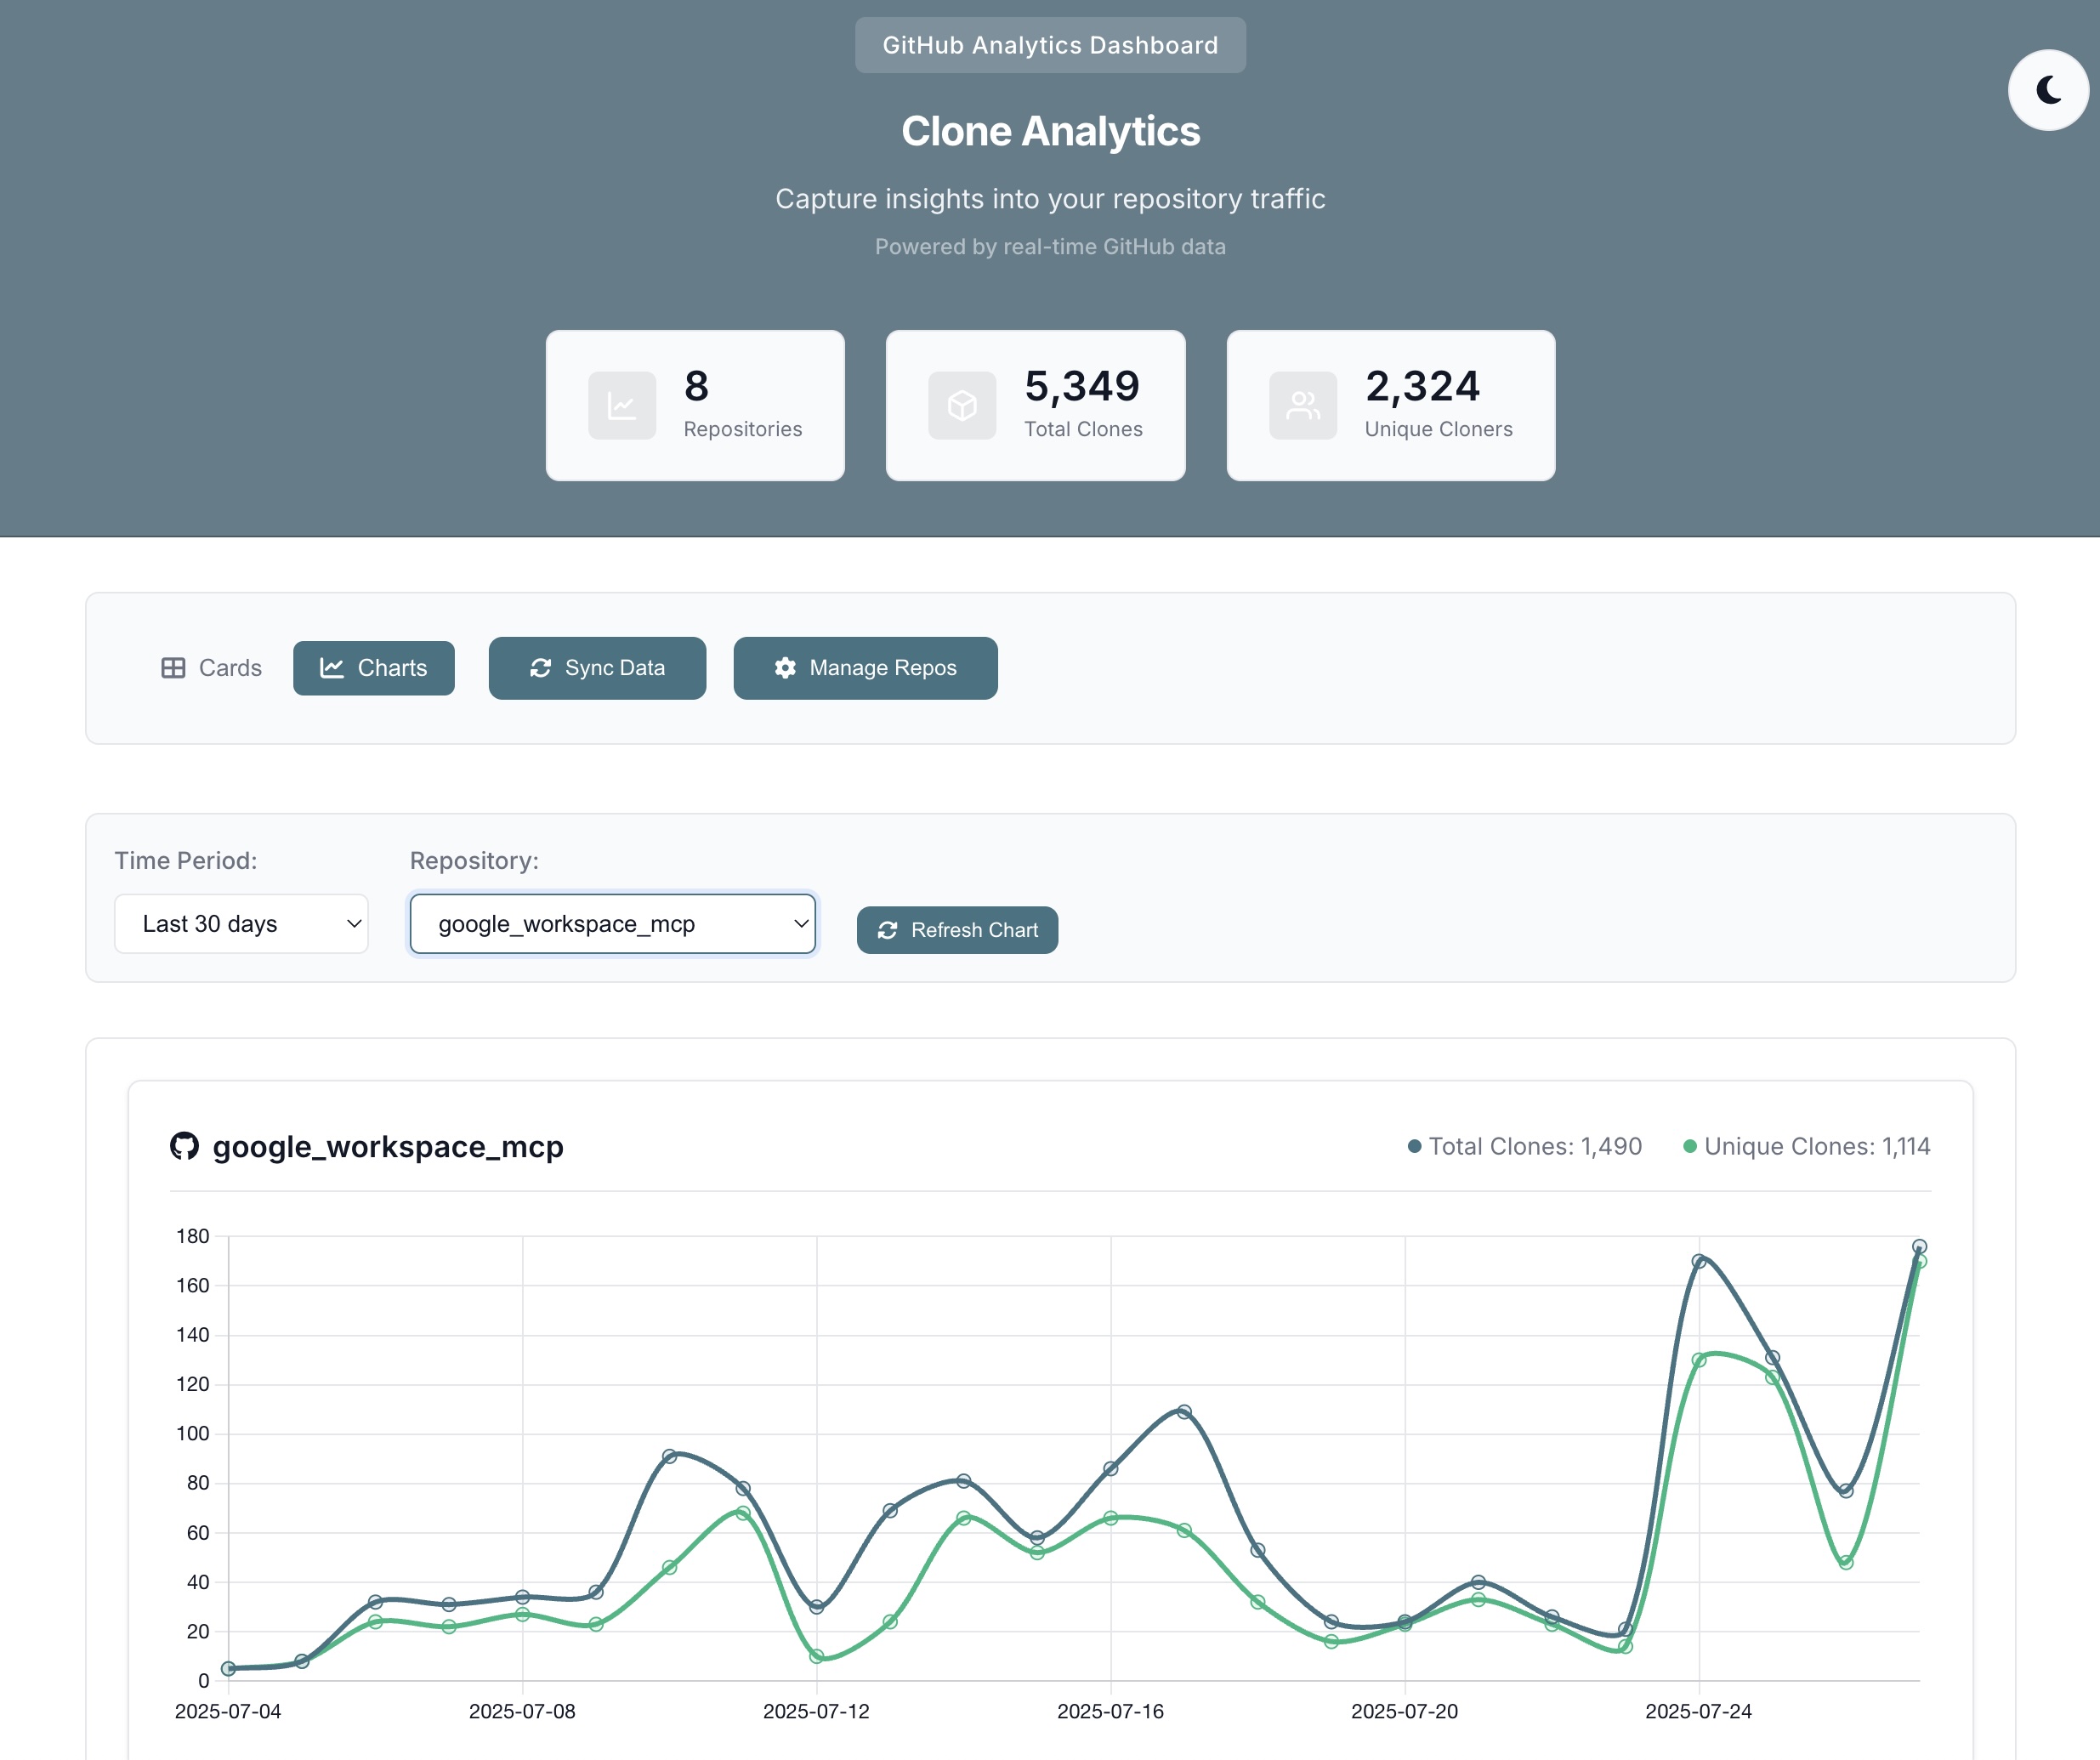Click the Repository label
This screenshot has height=1760, width=2100.
click(474, 861)
